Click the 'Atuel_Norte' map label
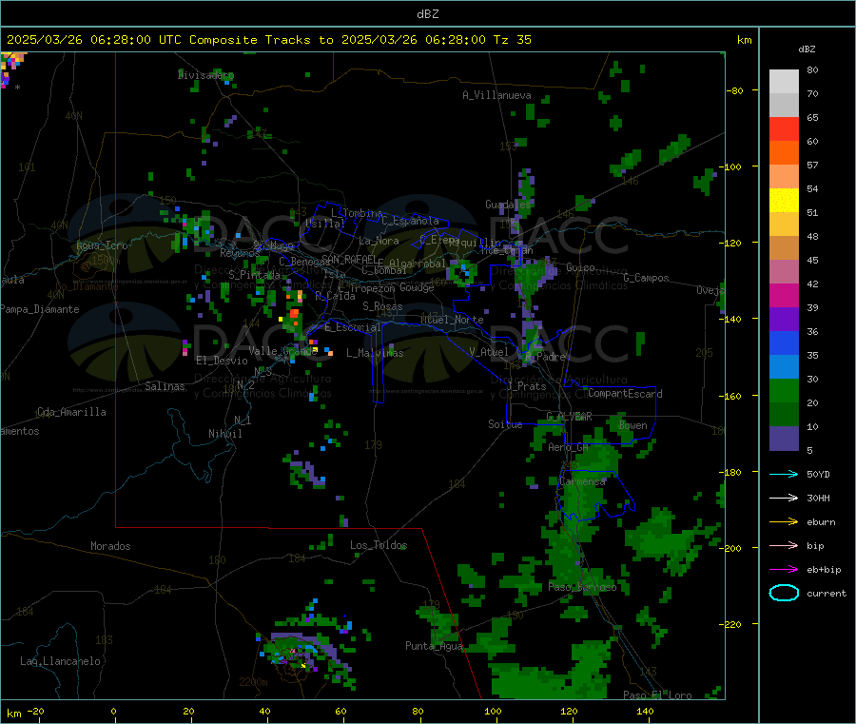The height and width of the screenshot is (724, 856). (452, 320)
